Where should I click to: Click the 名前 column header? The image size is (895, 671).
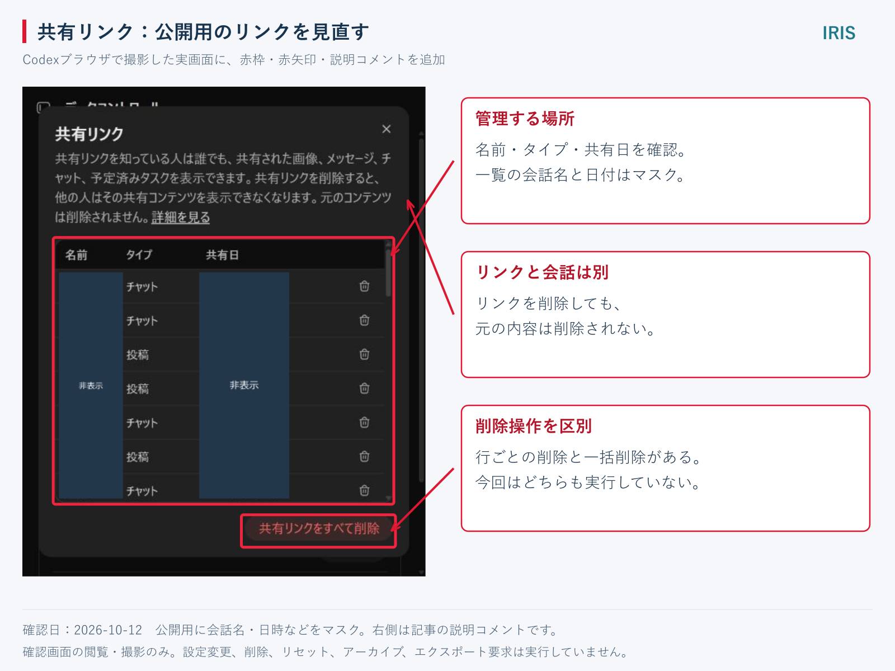pos(76,255)
